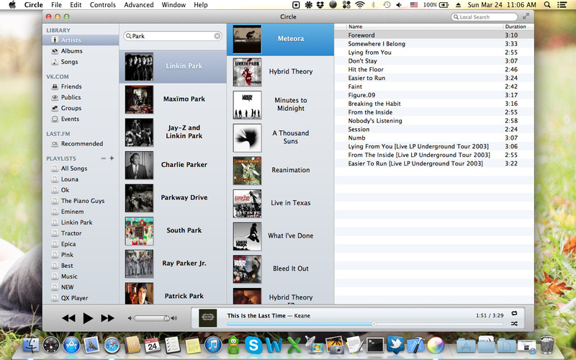Clear the Park artist search
Image resolution: width=576 pixels, height=360 pixels.
(217, 36)
